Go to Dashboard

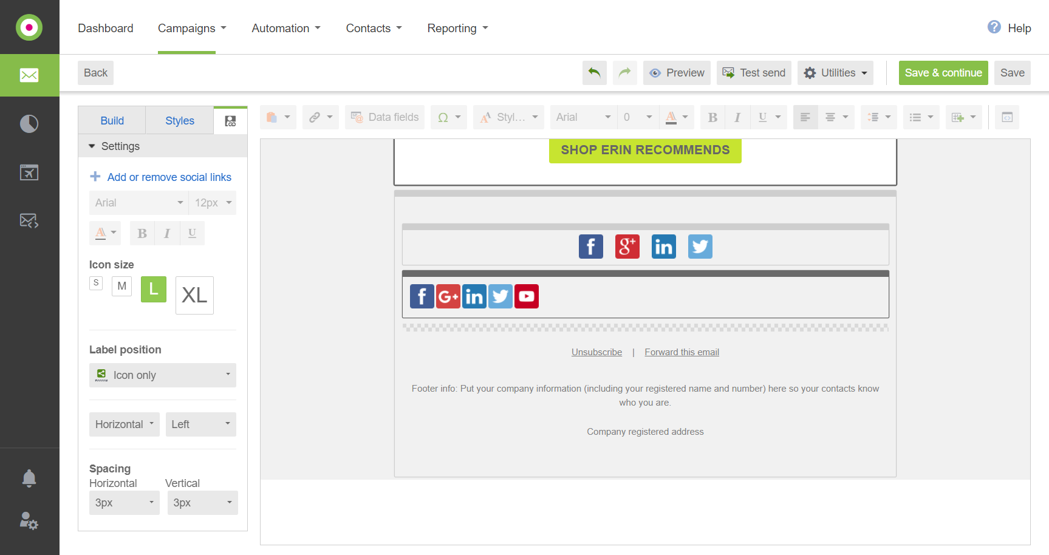[x=106, y=28]
